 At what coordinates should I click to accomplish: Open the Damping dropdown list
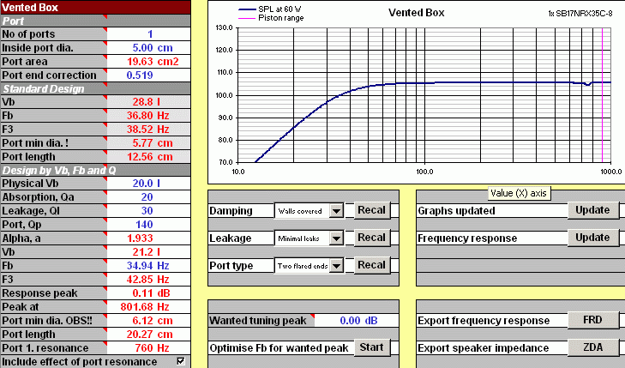336,210
